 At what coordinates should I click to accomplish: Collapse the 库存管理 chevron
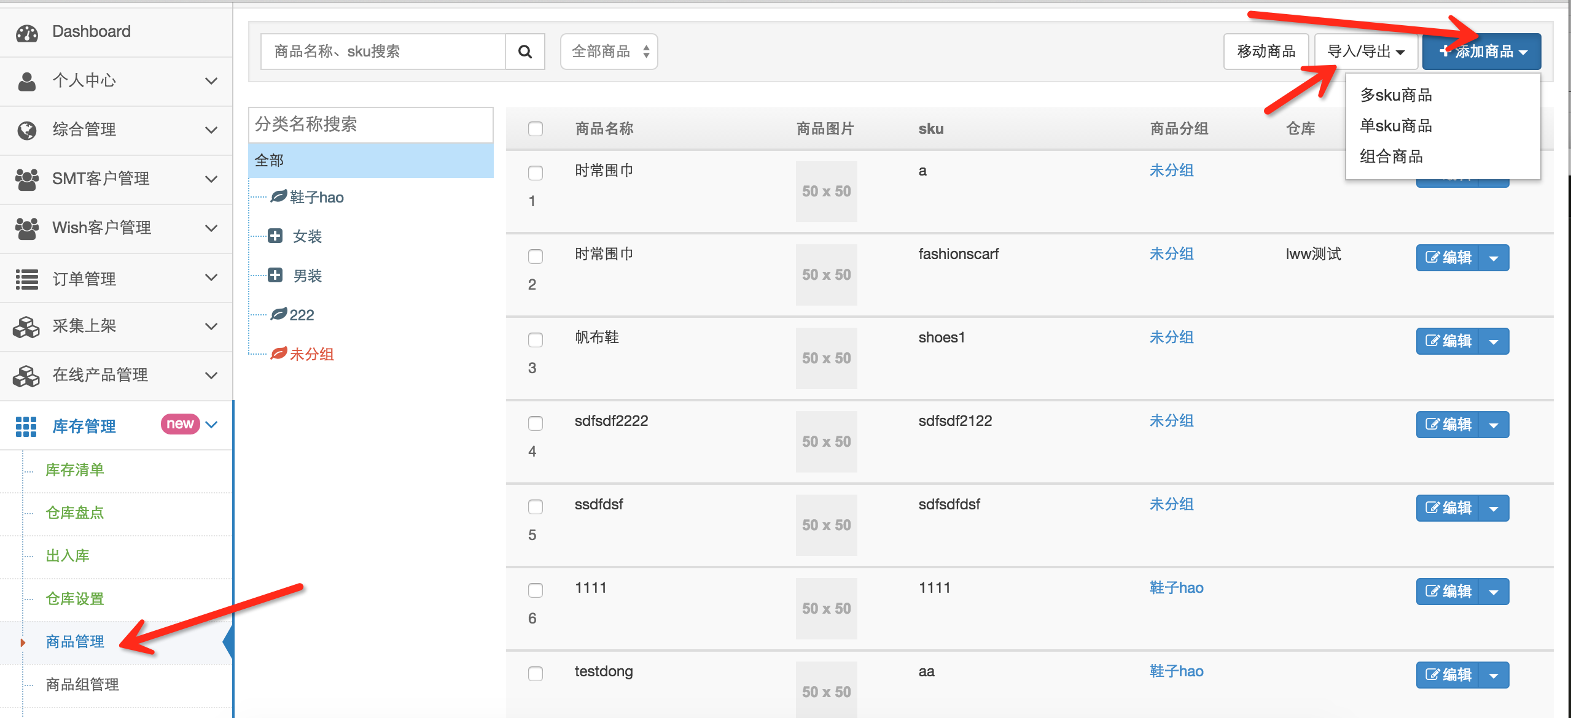211,425
